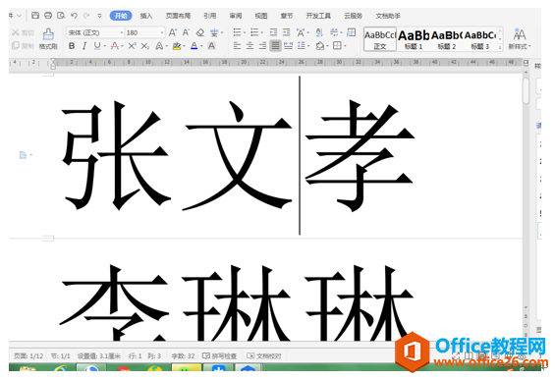Open Print Preview from the quick-access bar

click(61, 15)
